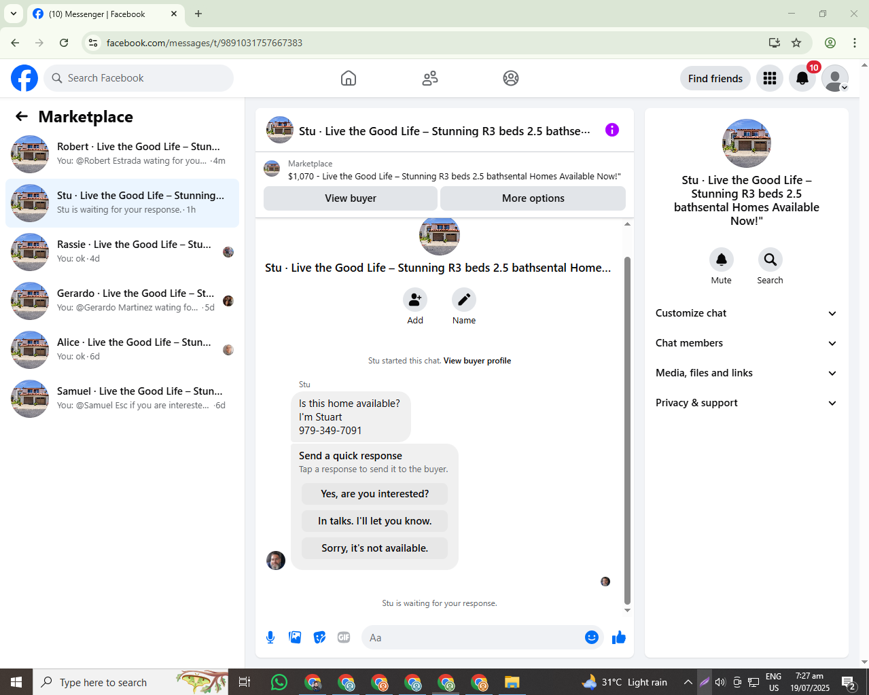This screenshot has height=695, width=869.
Task: Open the View buyer profile link
Action: coord(477,361)
